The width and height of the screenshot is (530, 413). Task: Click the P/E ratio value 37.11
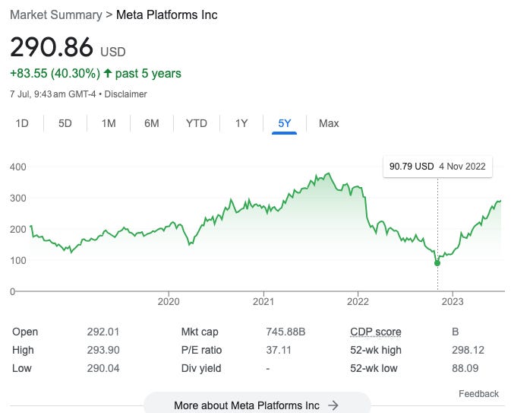tap(279, 350)
